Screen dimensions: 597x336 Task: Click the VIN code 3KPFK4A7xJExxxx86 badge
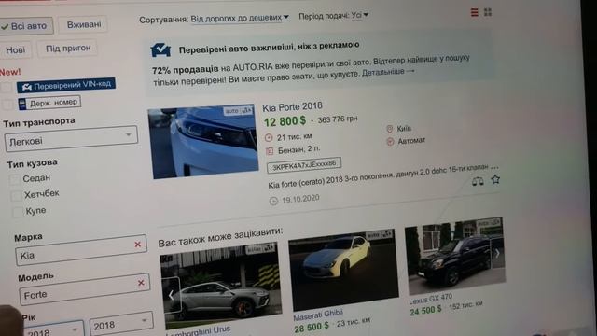304,165
